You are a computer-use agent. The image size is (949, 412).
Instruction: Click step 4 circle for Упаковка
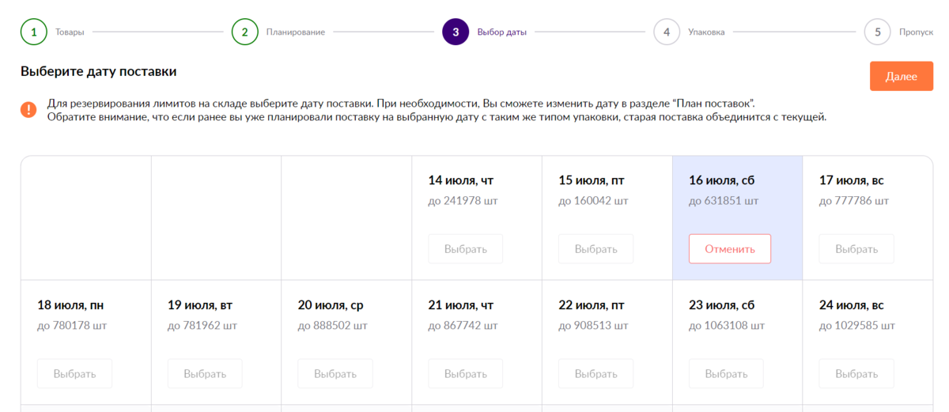pyautogui.click(x=667, y=32)
